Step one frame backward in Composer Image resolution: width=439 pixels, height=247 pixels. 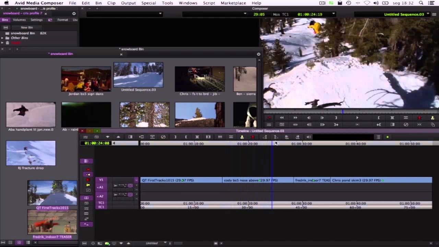309,118
